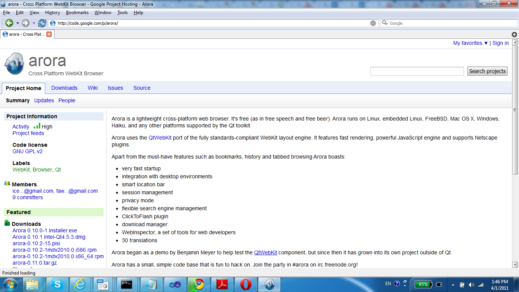This screenshot has width=519, height=292.
Task: Download Arora 0.10.1 Intel-Qt4.5.3.dmg
Action: [49, 237]
